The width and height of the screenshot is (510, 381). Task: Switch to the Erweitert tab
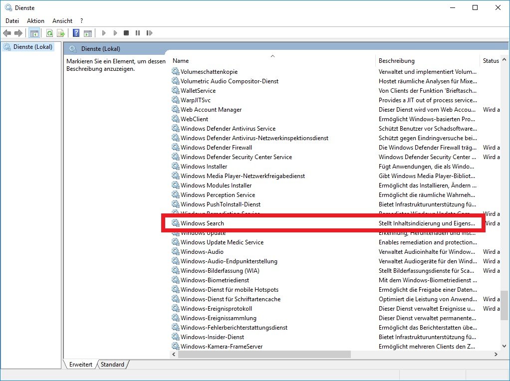point(80,365)
